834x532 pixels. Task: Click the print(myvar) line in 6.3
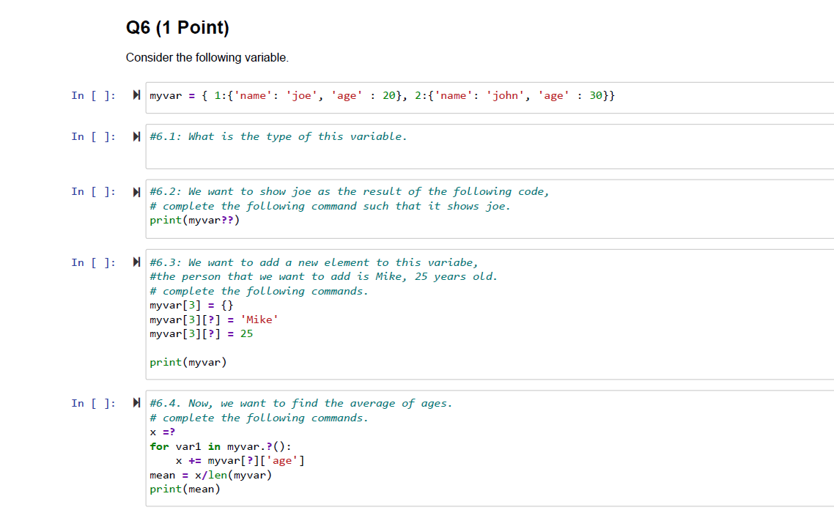click(186, 361)
